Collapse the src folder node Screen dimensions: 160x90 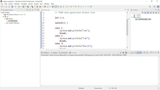point(3,17)
